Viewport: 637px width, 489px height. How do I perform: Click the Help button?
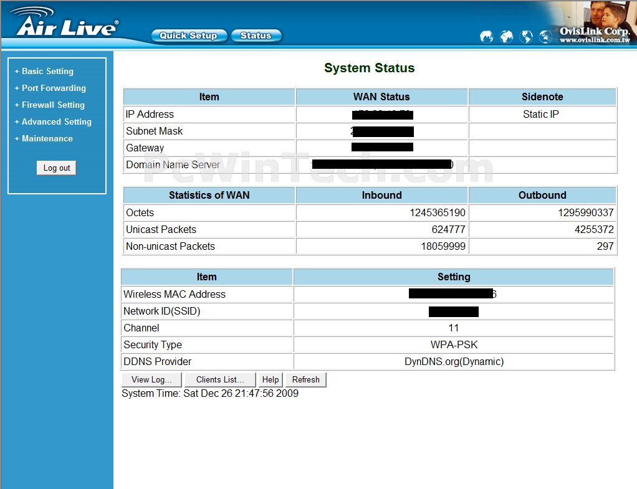(x=270, y=380)
